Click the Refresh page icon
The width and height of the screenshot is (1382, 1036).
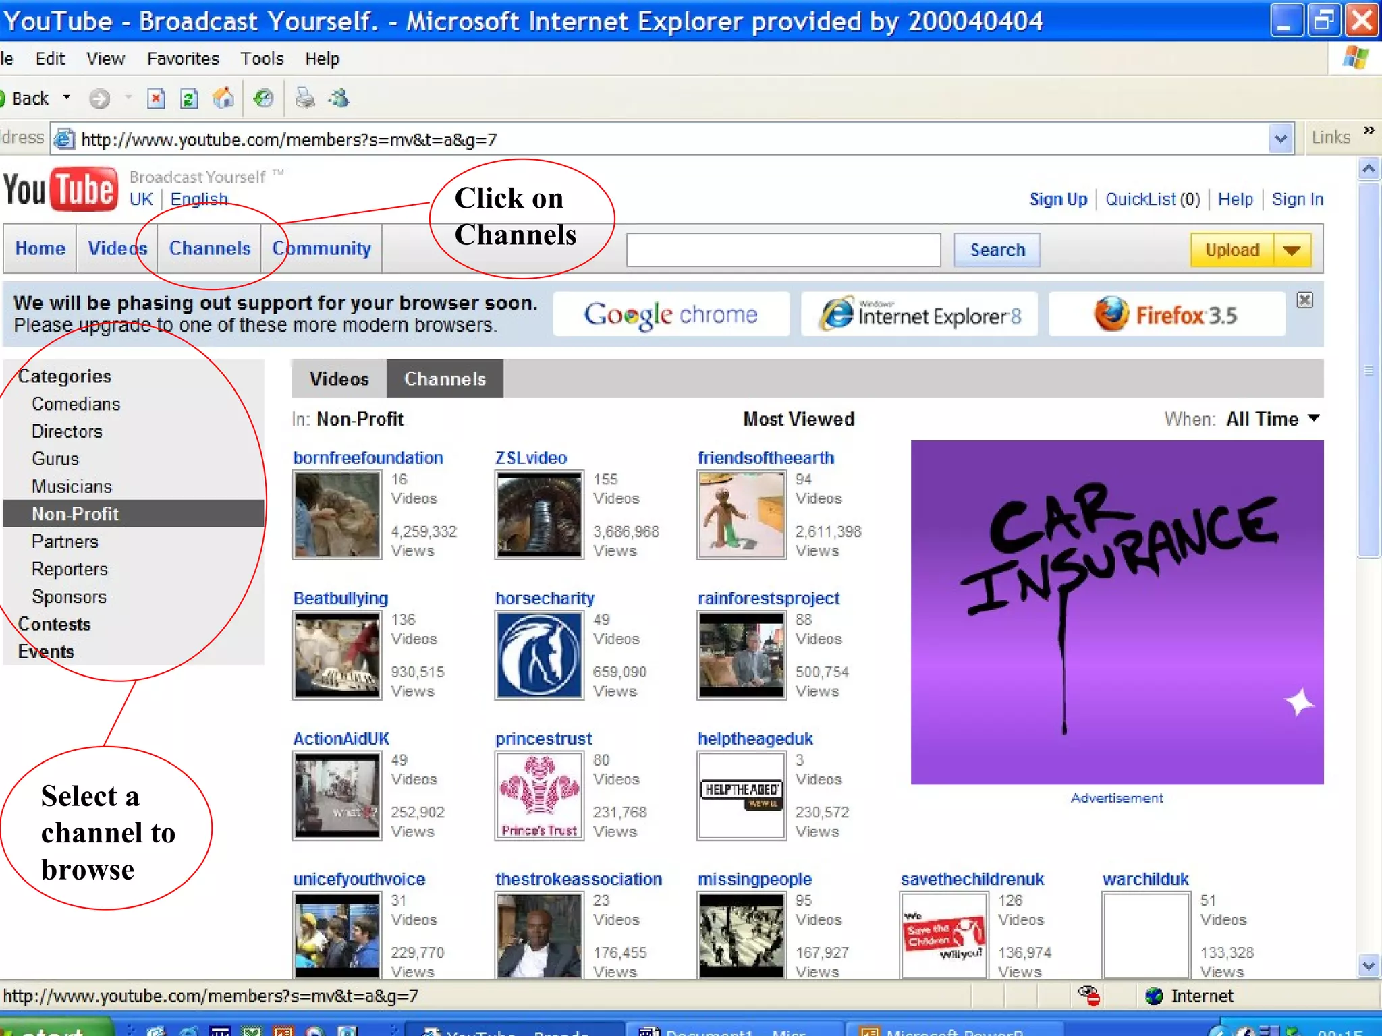(x=189, y=98)
